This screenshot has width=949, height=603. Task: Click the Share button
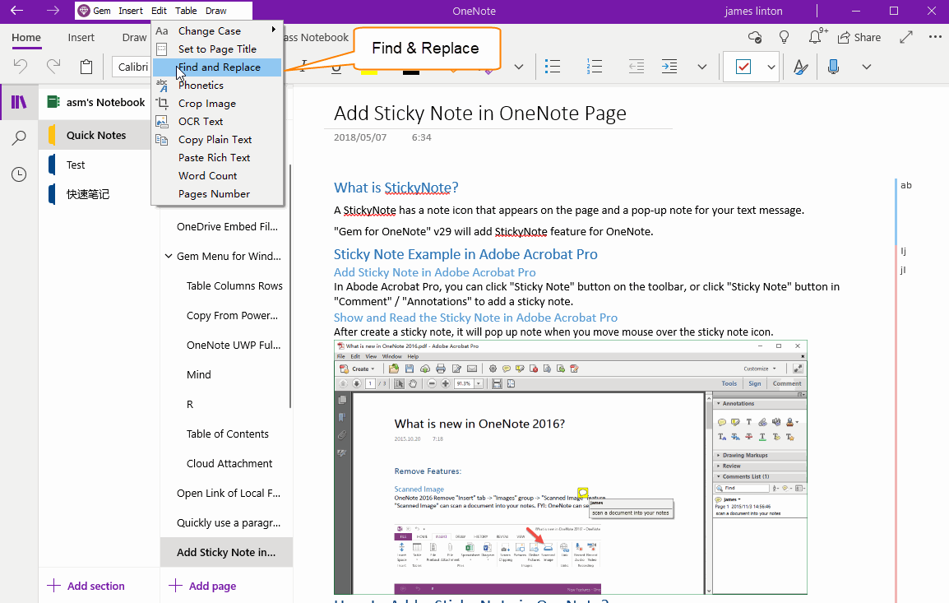pyautogui.click(x=859, y=38)
